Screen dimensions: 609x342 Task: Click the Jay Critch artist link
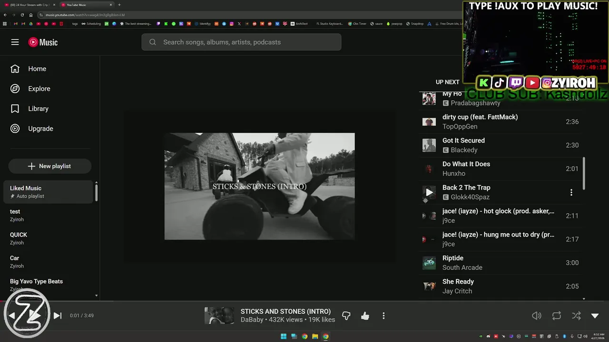point(457,291)
